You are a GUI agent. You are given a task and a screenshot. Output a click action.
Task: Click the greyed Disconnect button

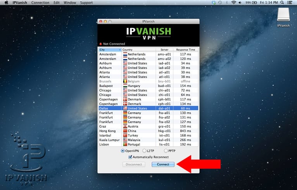[134, 164]
